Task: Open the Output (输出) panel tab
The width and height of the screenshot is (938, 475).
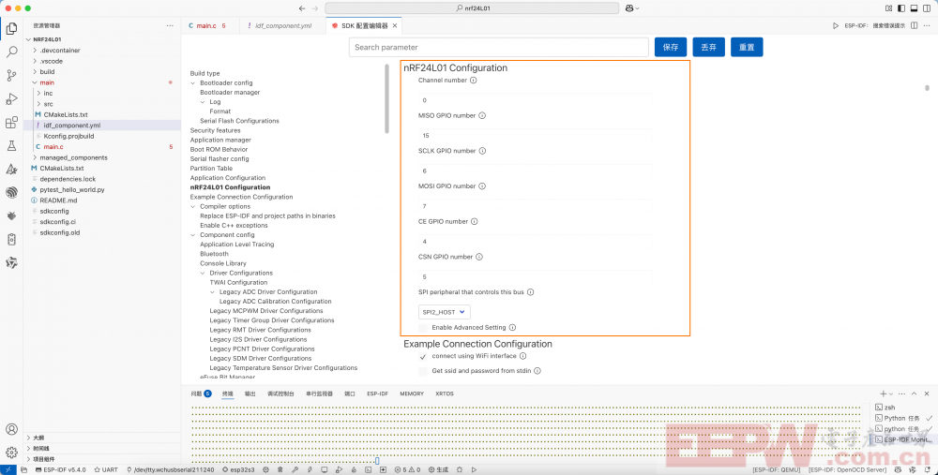Action: [x=250, y=393]
